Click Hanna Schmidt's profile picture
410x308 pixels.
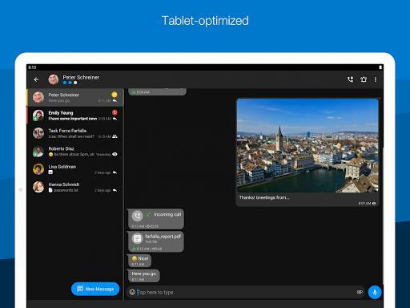38,187
